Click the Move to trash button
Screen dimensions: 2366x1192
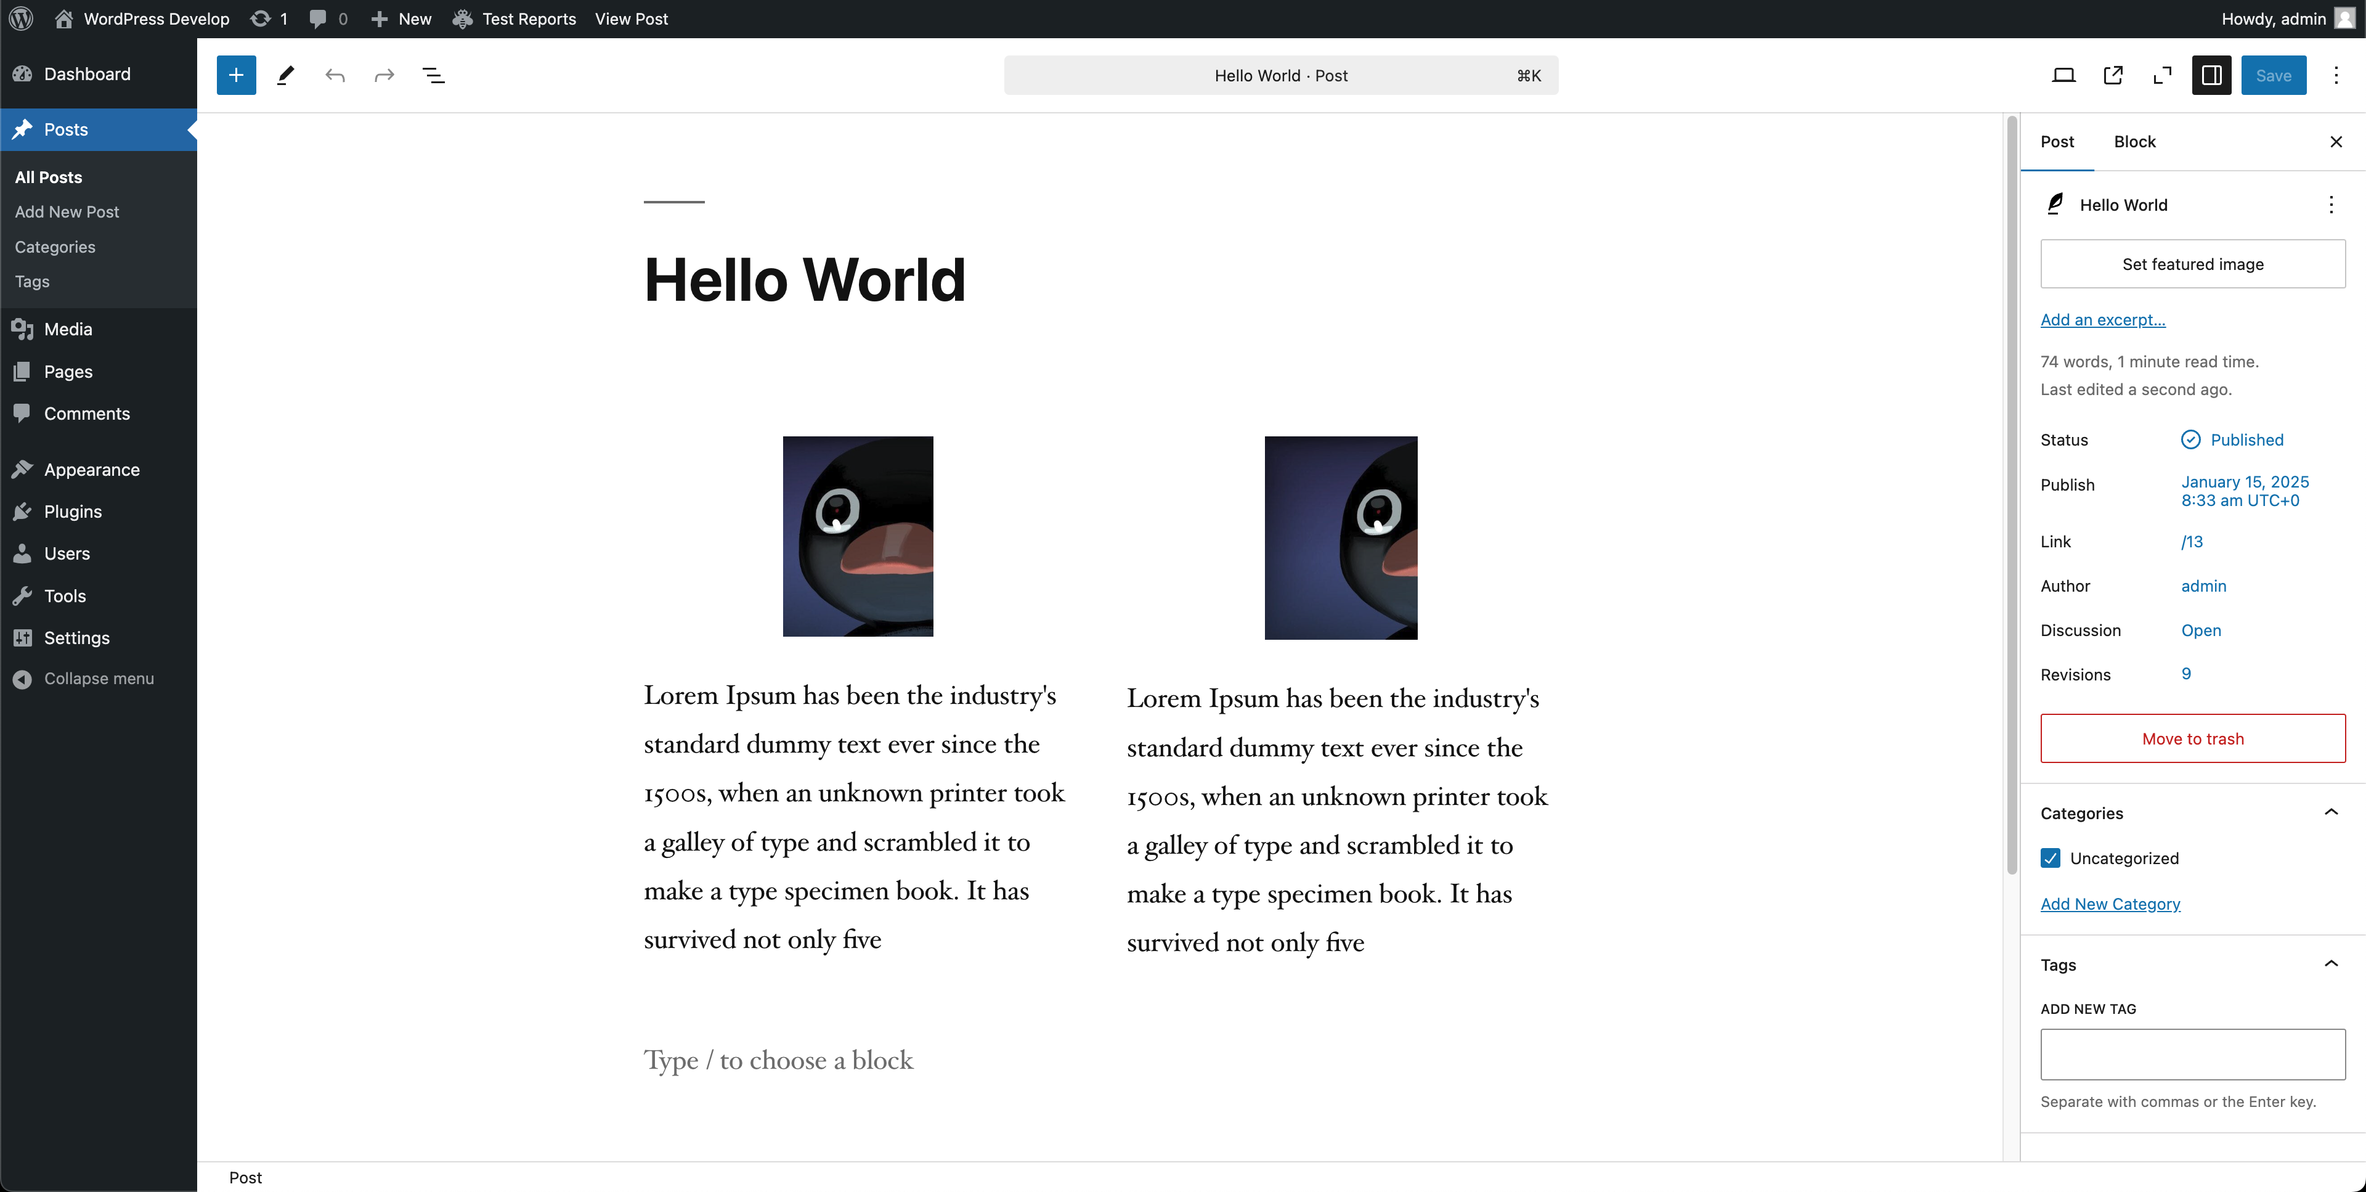click(2192, 738)
